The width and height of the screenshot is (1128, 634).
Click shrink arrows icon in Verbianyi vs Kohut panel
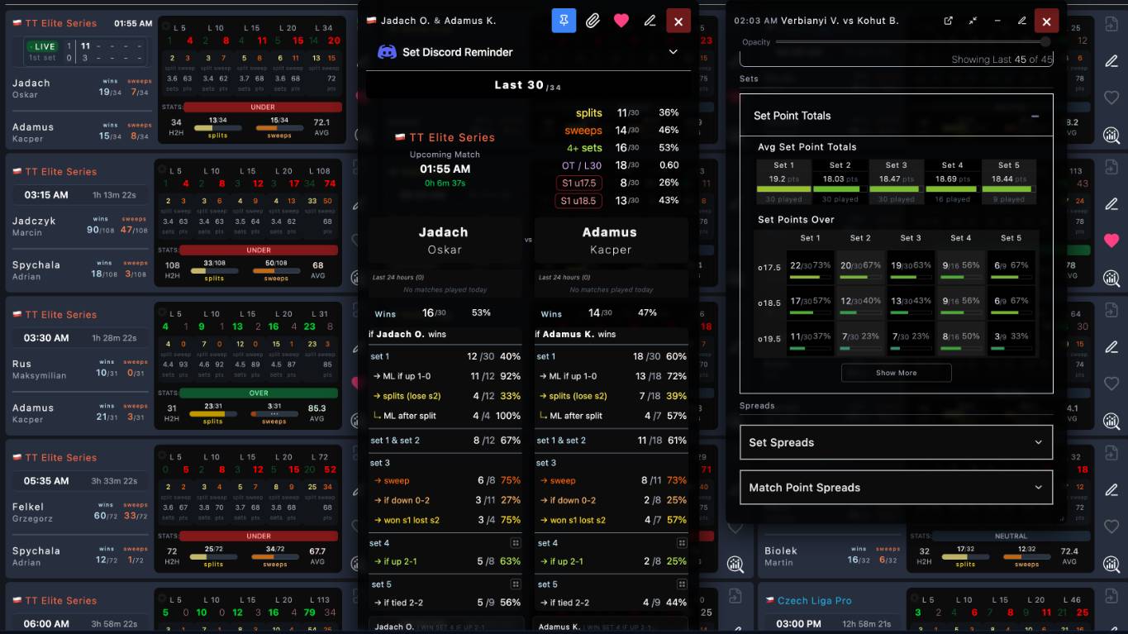pyautogui.click(x=973, y=21)
